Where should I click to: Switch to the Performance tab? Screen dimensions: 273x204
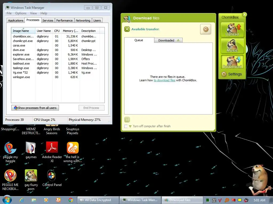click(x=65, y=20)
